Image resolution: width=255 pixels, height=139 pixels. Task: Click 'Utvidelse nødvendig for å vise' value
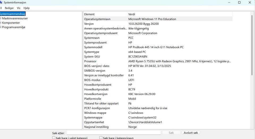[x=148, y=108]
